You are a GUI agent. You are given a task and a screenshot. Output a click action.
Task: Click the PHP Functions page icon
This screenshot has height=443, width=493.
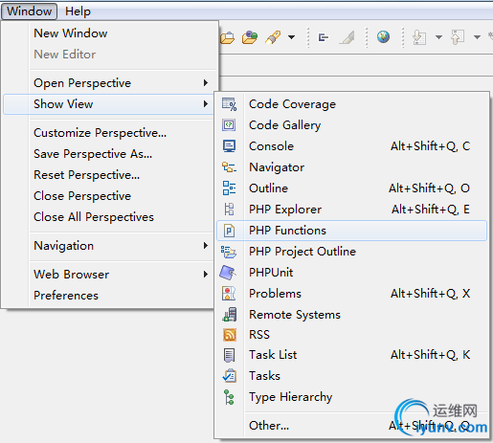(x=229, y=231)
